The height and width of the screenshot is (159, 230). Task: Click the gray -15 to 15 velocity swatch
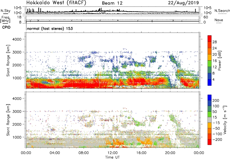point(210,120)
